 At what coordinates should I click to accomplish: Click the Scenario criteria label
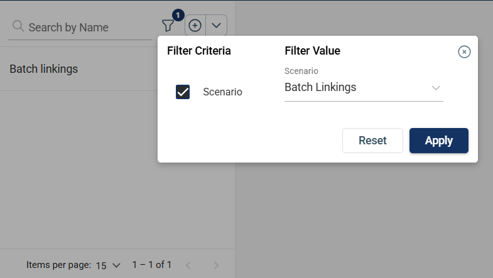coord(222,92)
